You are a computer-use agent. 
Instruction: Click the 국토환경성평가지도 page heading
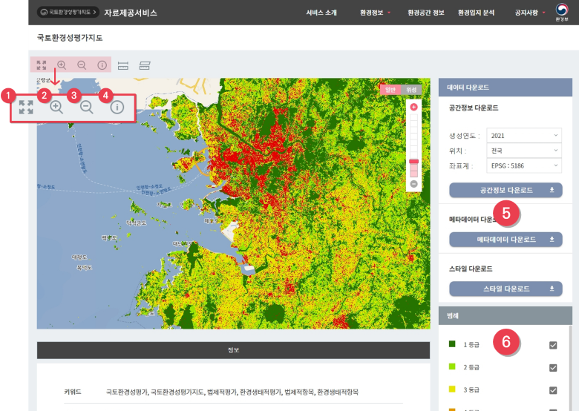pyautogui.click(x=70, y=38)
